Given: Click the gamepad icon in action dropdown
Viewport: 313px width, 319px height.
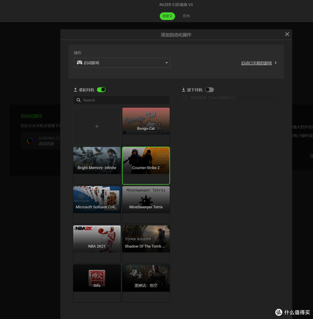Looking at the screenshot, I should (79, 63).
